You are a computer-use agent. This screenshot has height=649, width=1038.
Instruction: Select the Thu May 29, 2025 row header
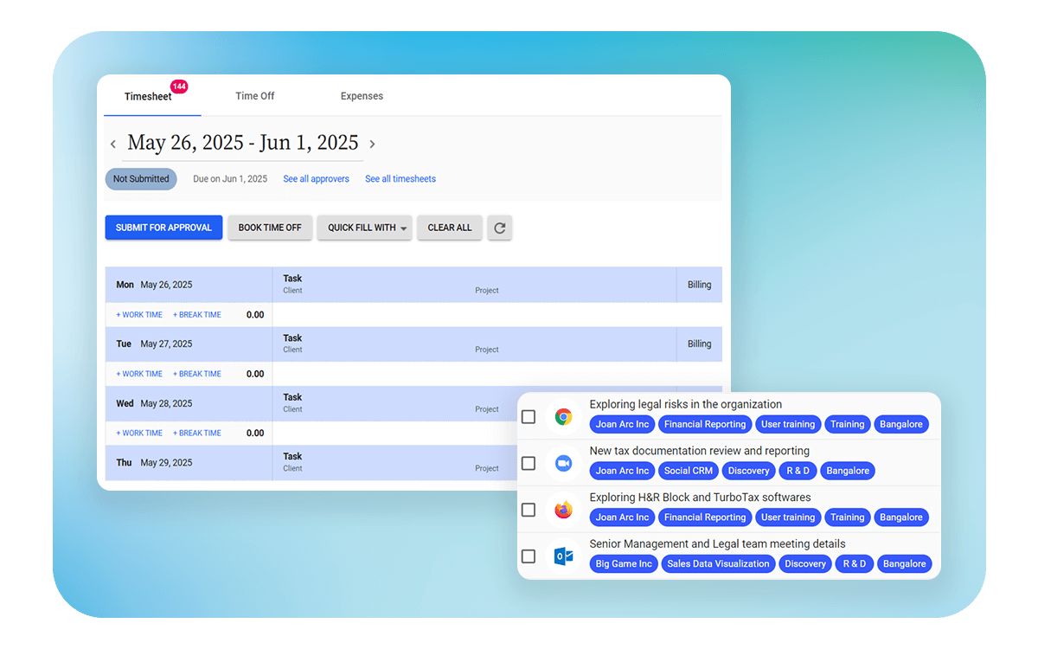click(x=189, y=462)
